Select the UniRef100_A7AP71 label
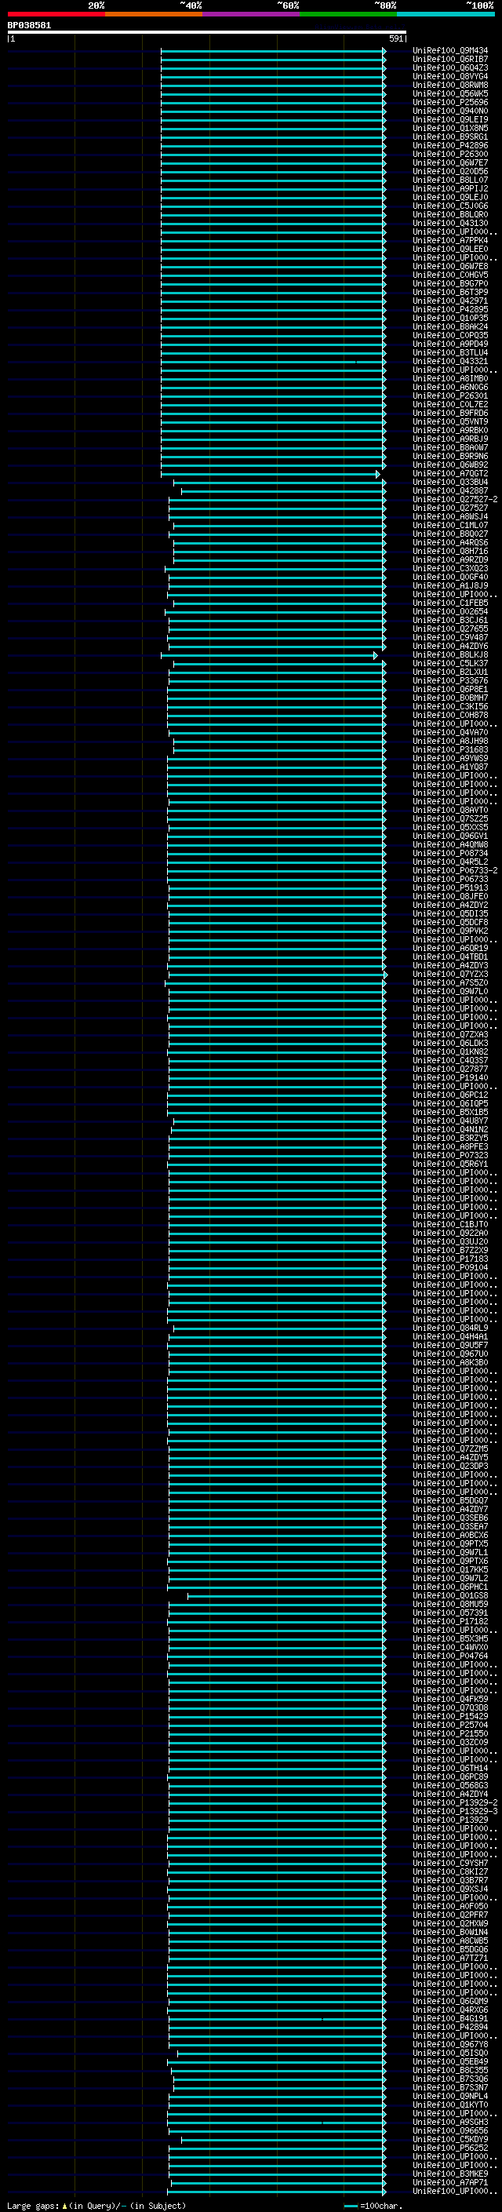502x2212 pixels. [450, 2182]
